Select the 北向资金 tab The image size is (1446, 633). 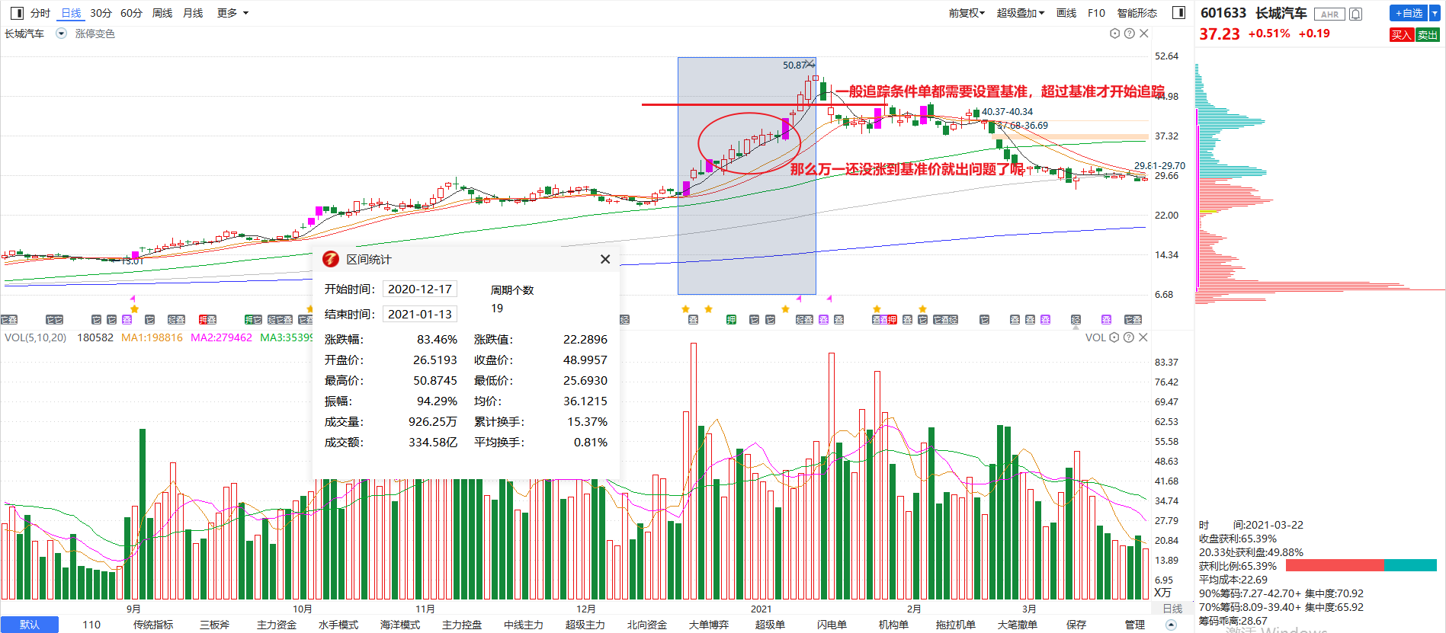coord(647,625)
